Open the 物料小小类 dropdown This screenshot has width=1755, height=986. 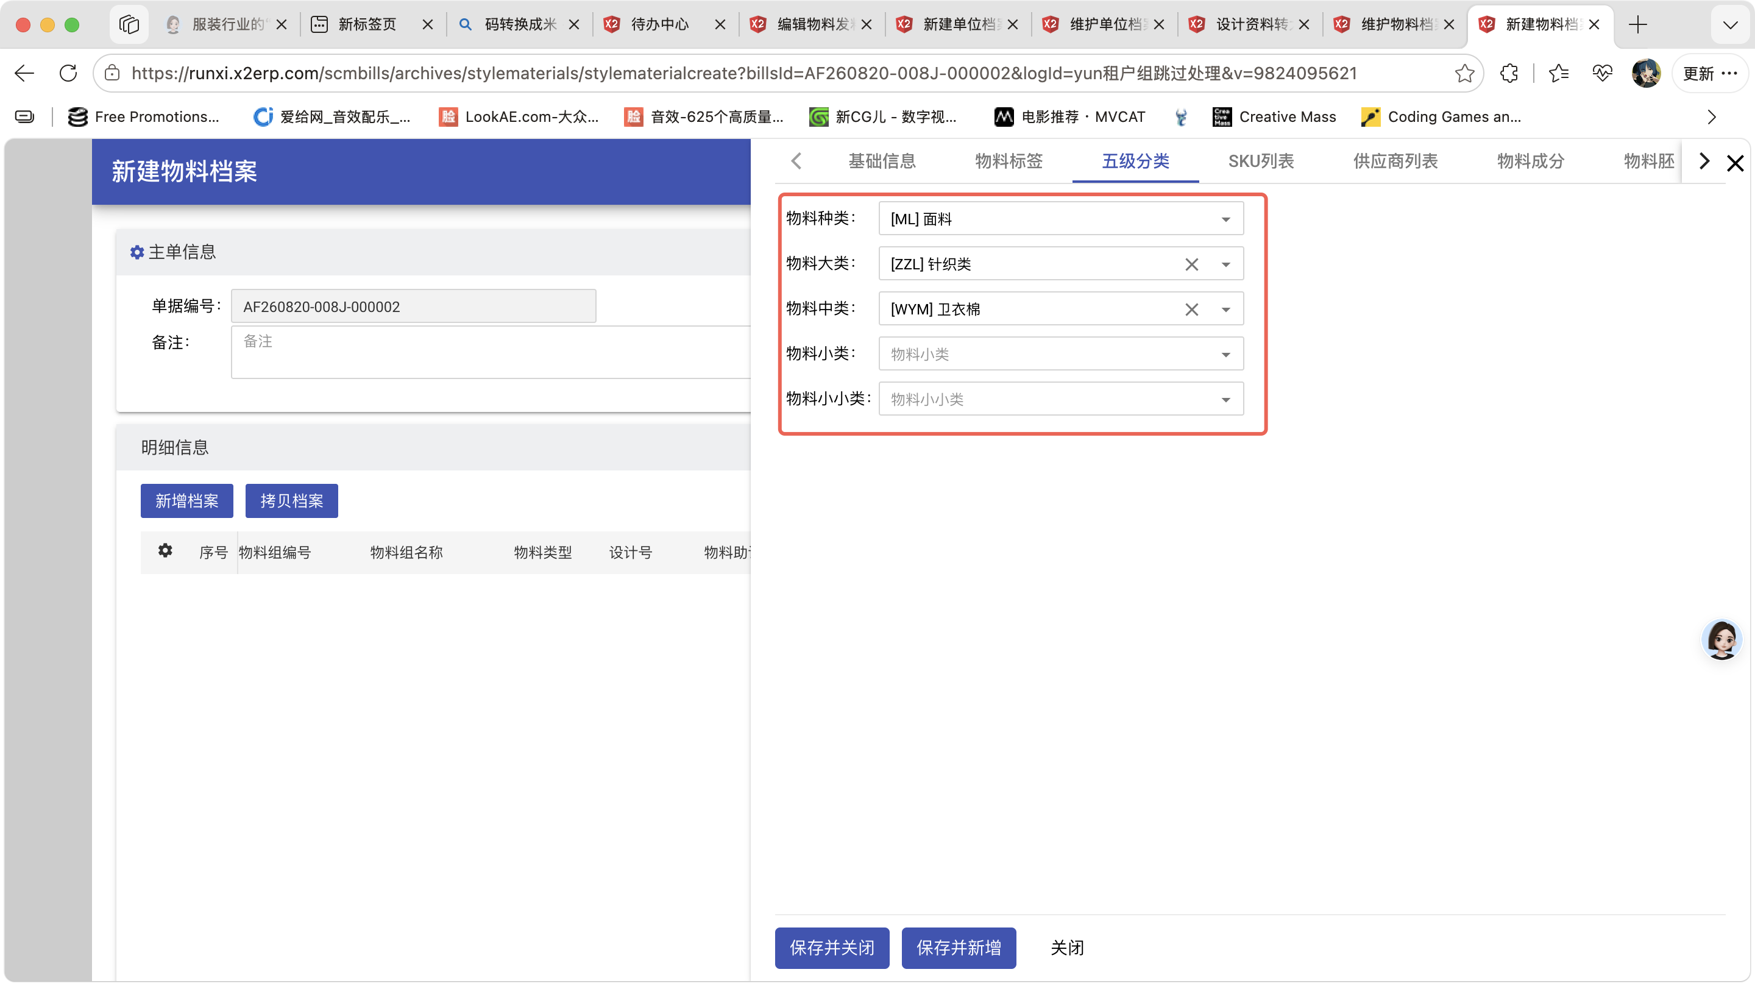[x=1061, y=399]
